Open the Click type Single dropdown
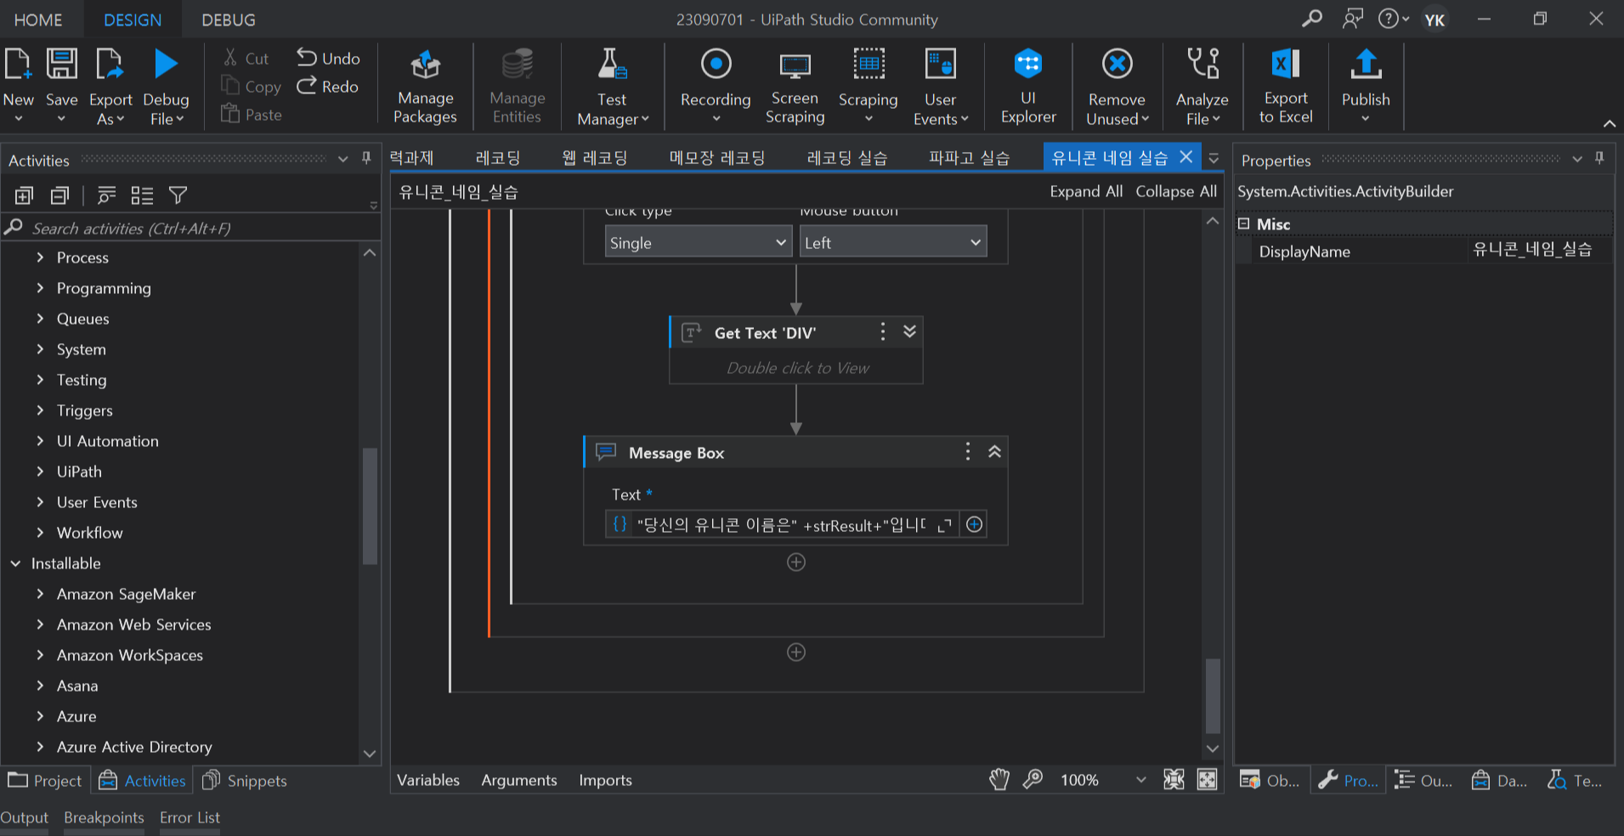Screen dimensions: 1624x836 pos(699,242)
